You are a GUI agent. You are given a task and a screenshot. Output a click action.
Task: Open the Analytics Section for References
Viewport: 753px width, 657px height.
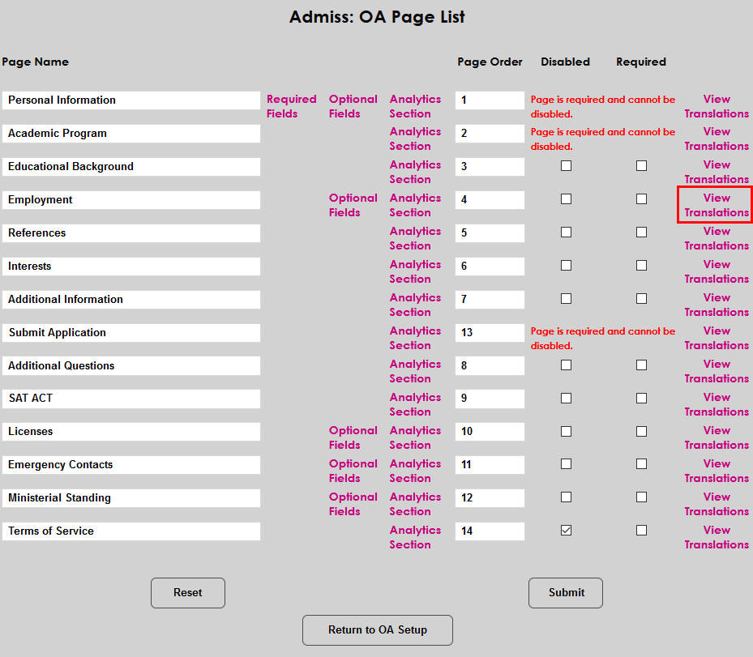pyautogui.click(x=415, y=238)
